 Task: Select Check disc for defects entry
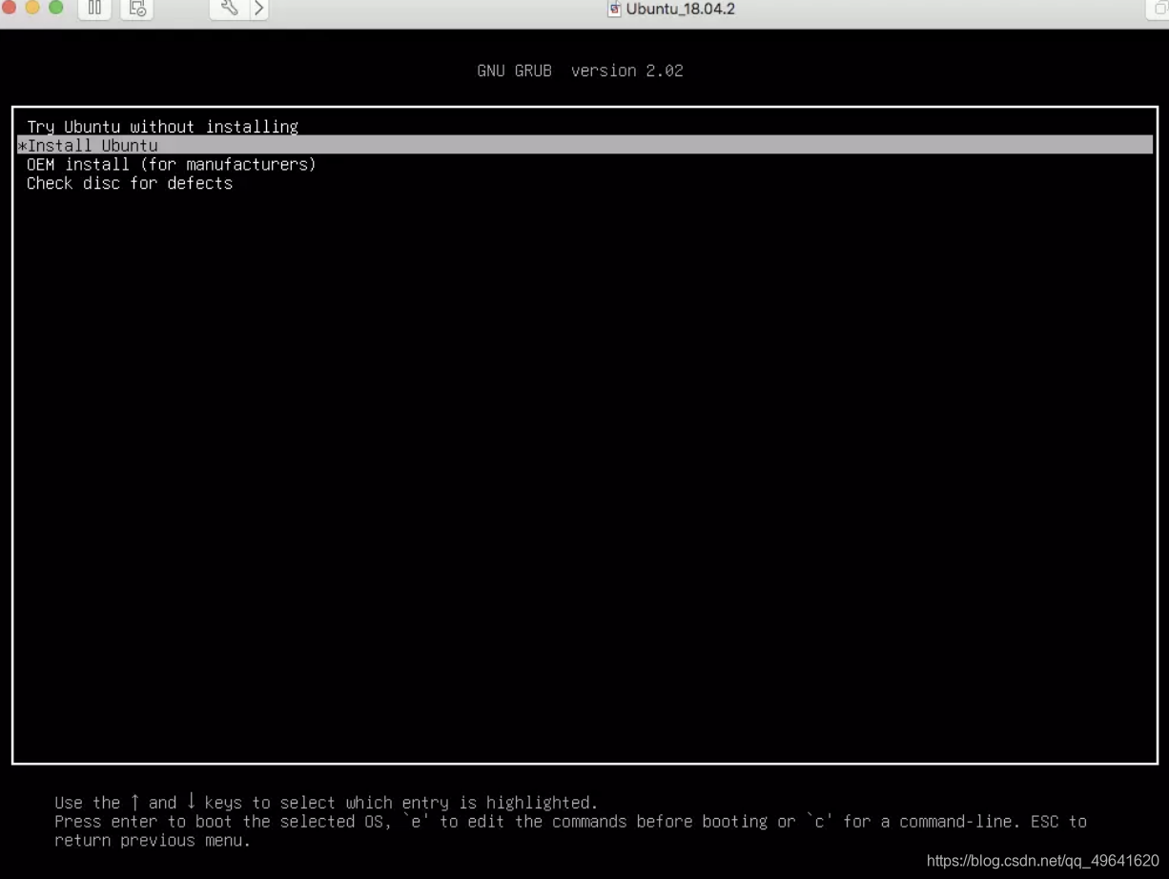pyautogui.click(x=130, y=183)
